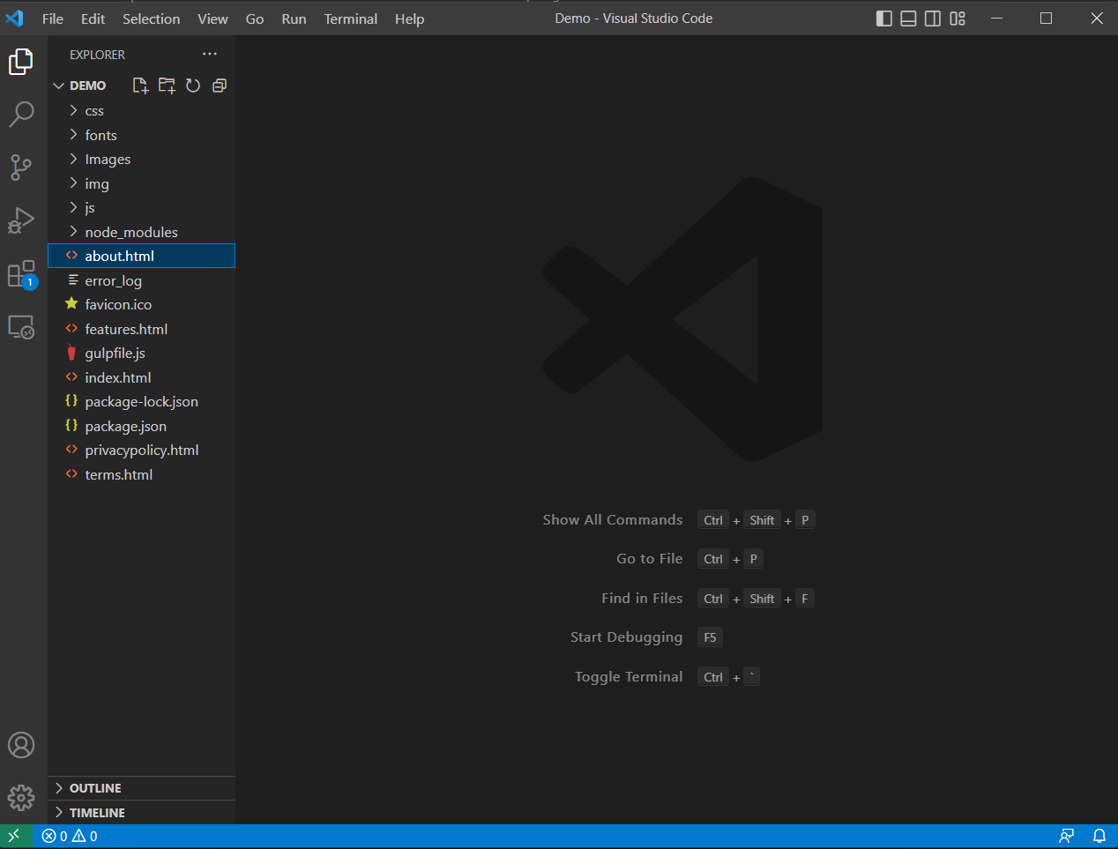
Task: Click the Show All Commands label
Action: [613, 520]
